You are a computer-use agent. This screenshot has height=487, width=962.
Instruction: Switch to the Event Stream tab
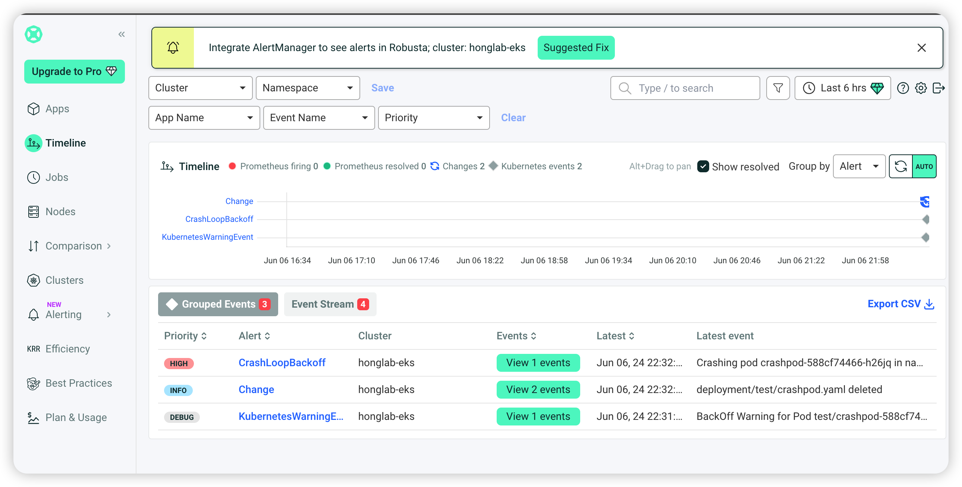coord(330,304)
